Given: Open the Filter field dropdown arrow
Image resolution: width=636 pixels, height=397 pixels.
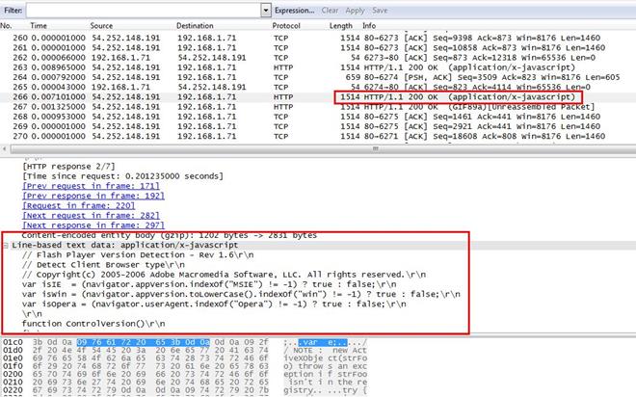Looking at the screenshot, I should (x=264, y=10).
